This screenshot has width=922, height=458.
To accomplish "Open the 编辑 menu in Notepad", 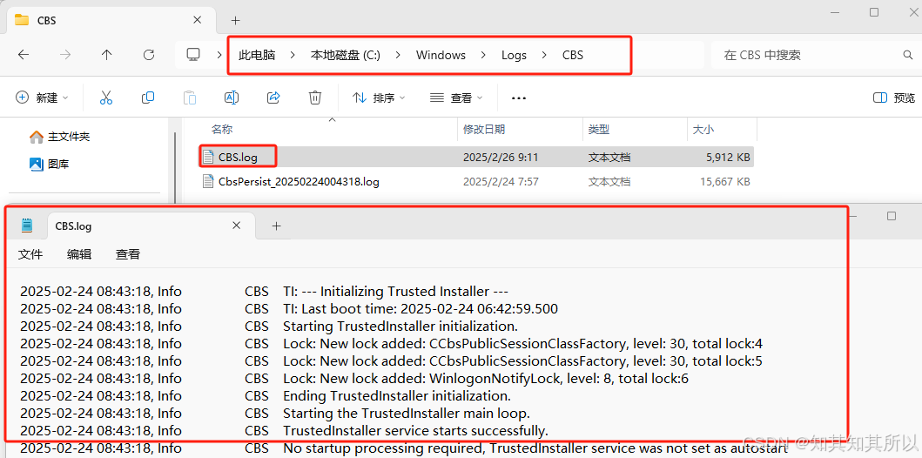I will coord(79,254).
